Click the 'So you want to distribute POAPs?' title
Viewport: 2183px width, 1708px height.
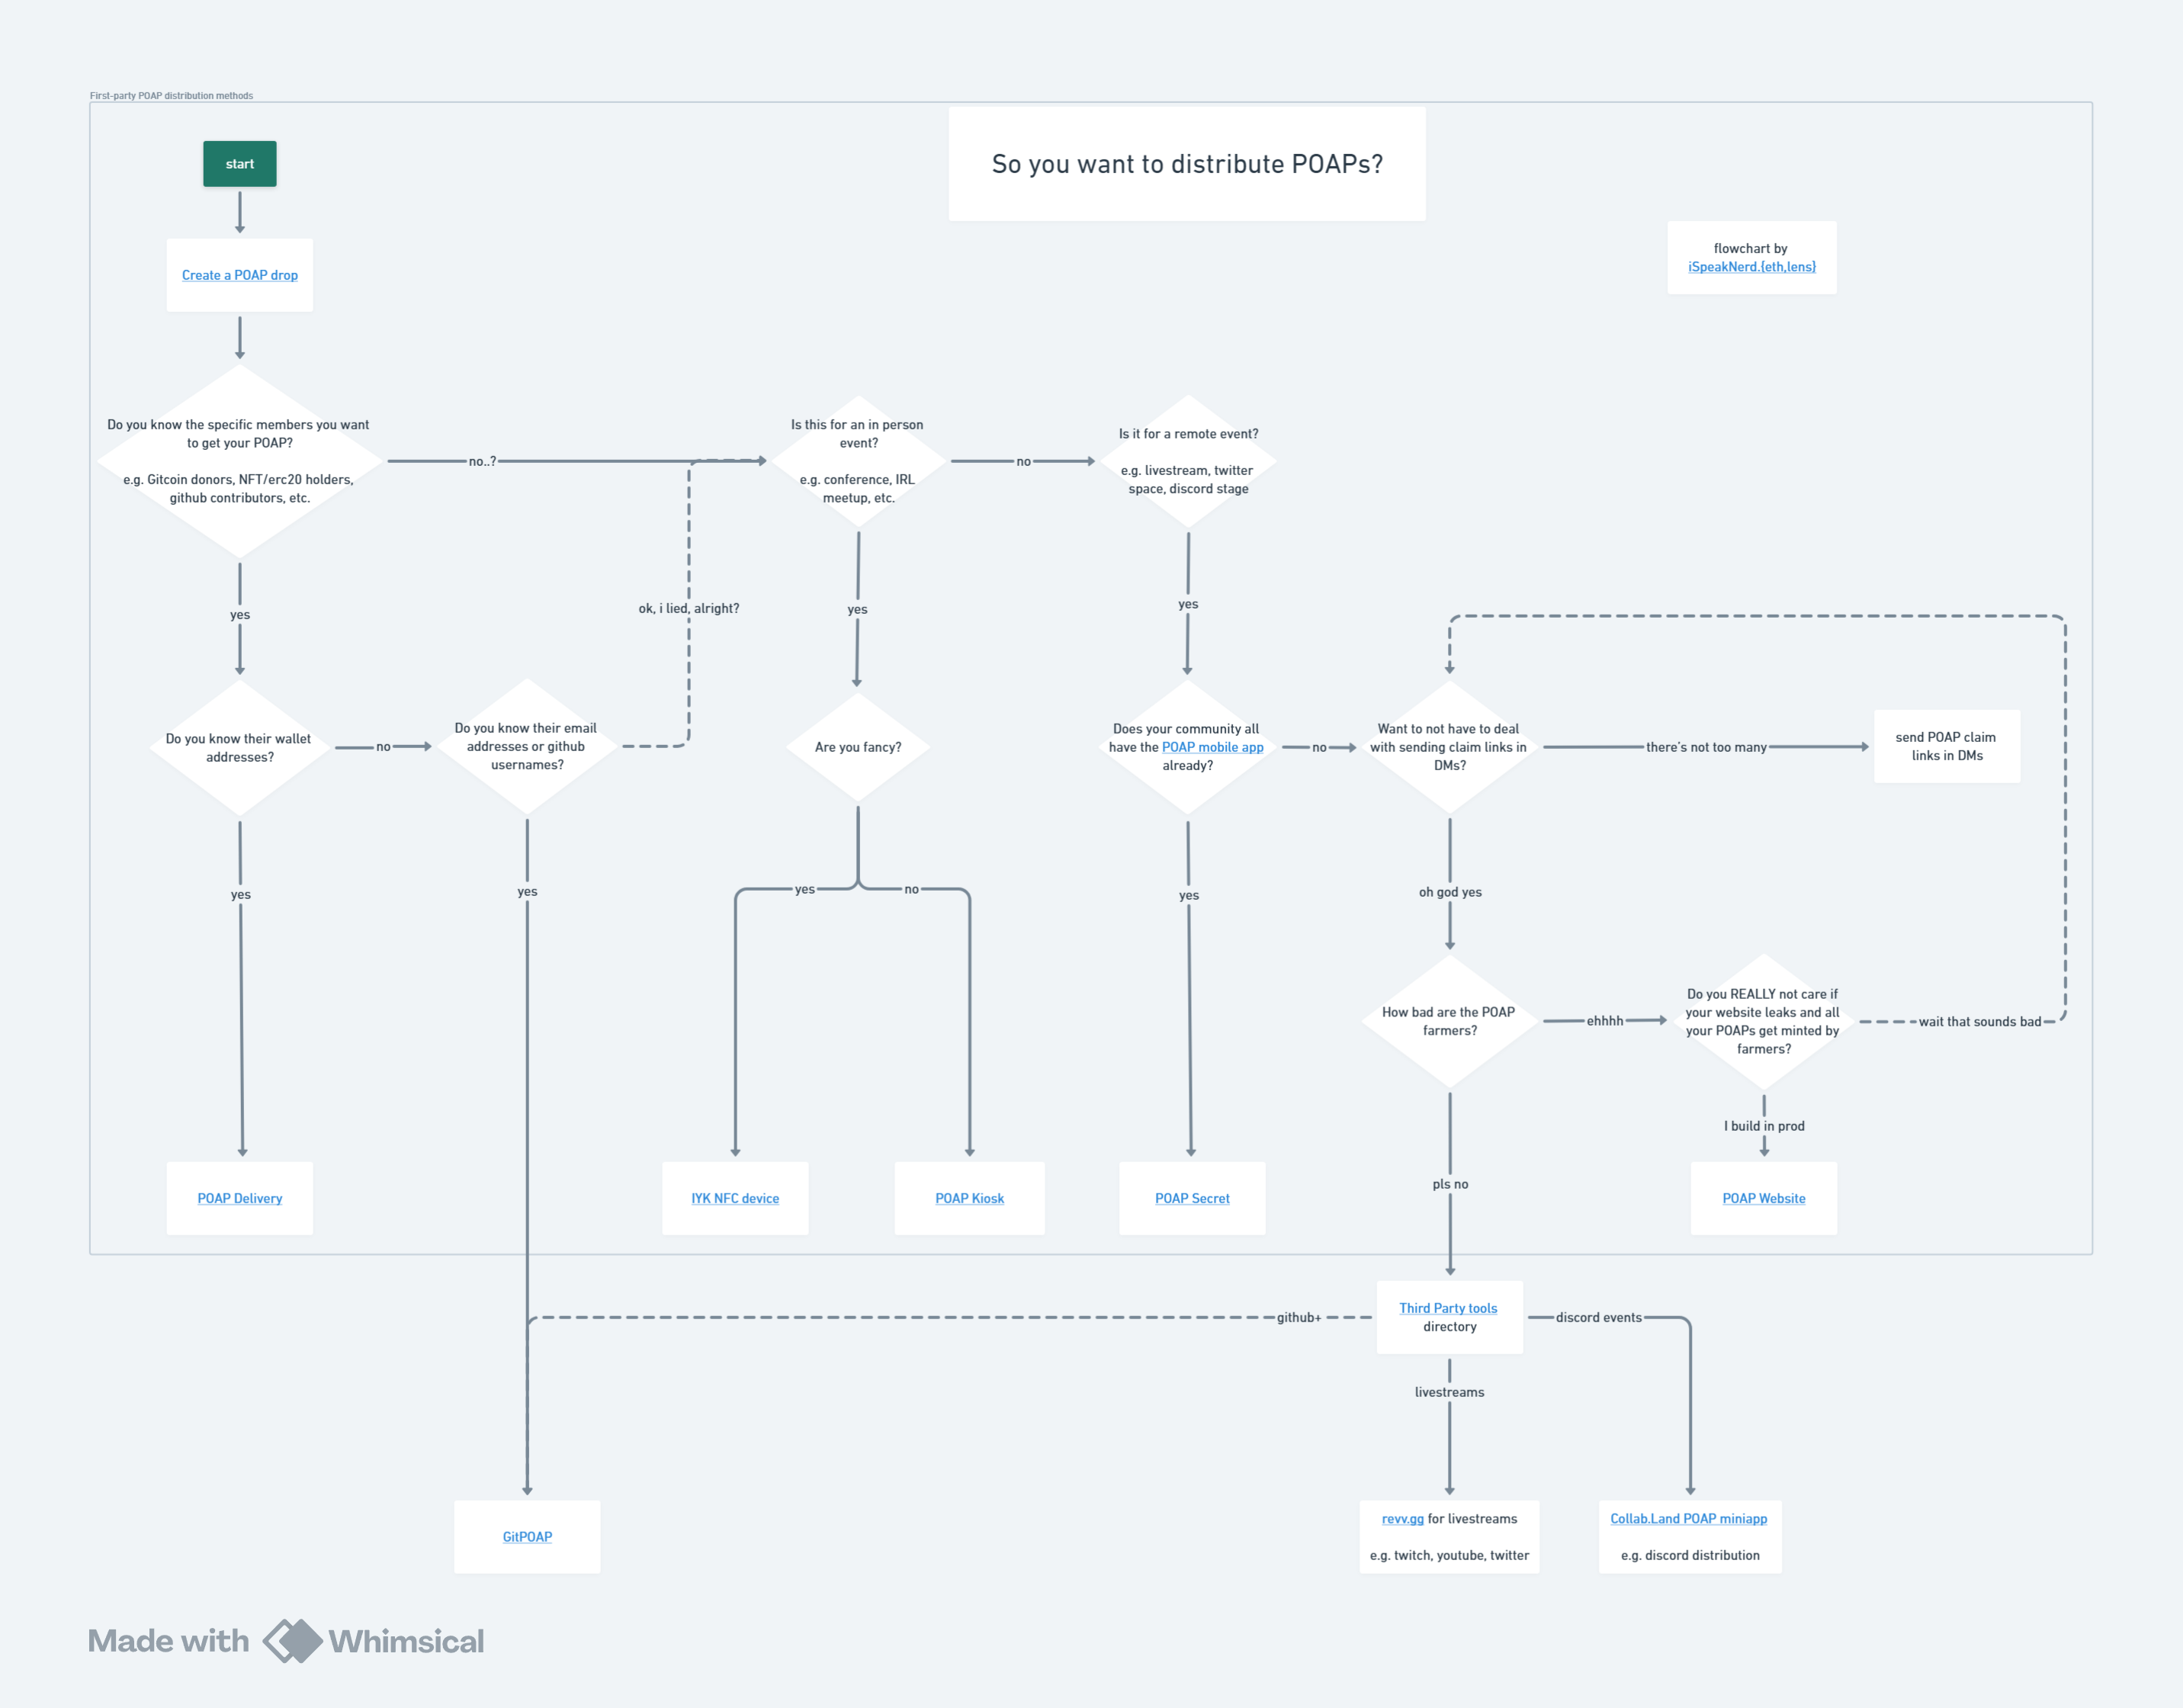click(1187, 164)
